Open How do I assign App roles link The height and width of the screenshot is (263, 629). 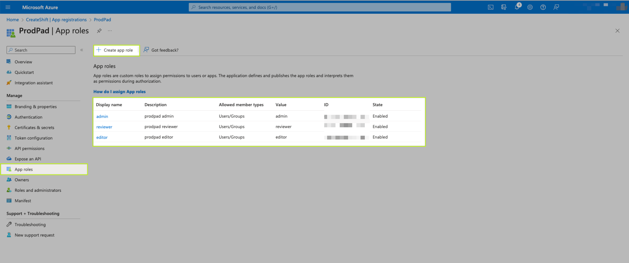point(120,91)
